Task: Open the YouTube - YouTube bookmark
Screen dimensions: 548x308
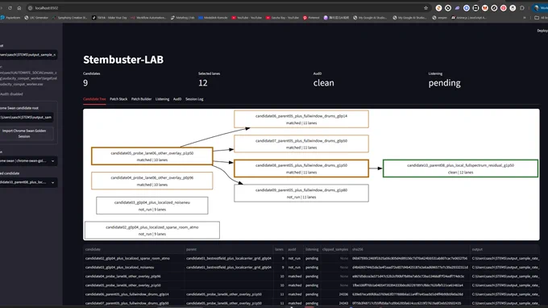Action: click(x=247, y=18)
